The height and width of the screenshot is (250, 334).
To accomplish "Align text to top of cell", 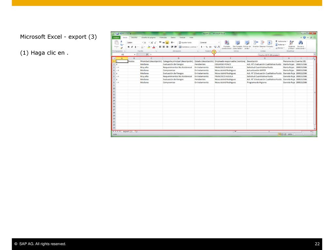I will point(160,42).
